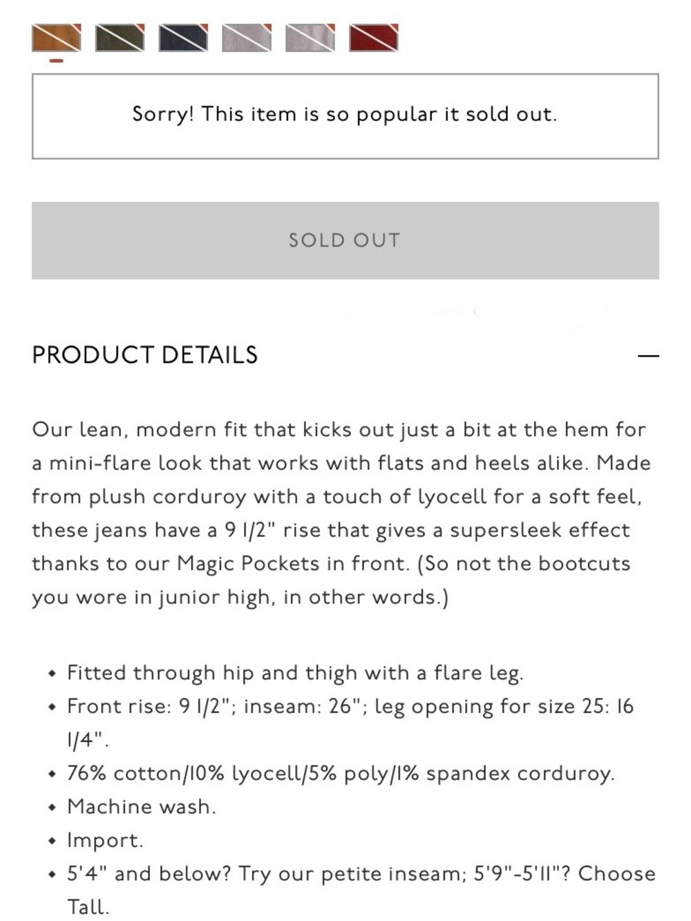Select the first light gray swatch
This screenshot has width=691, height=921.
point(247,37)
